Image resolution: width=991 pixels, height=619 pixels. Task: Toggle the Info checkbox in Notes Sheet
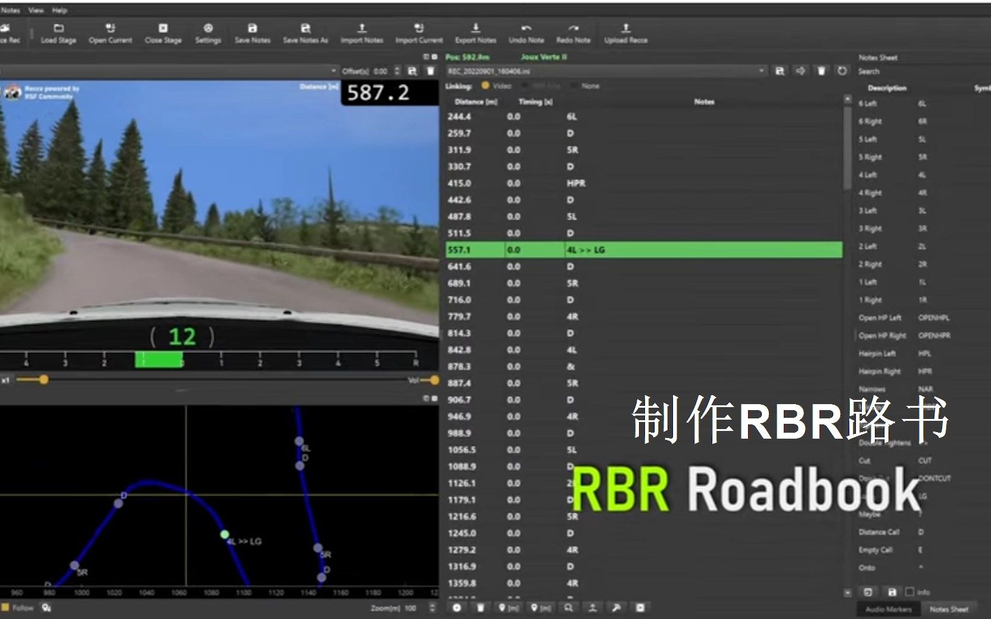[x=909, y=592]
